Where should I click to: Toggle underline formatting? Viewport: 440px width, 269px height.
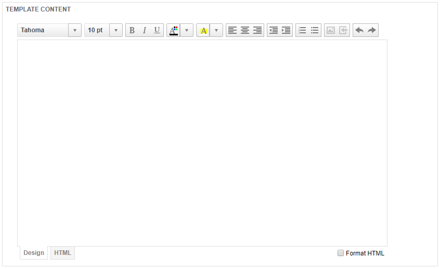157,30
